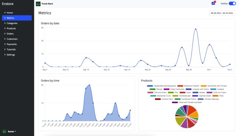
Task: Click the Products pie chart
Action: [x=187, y=117]
